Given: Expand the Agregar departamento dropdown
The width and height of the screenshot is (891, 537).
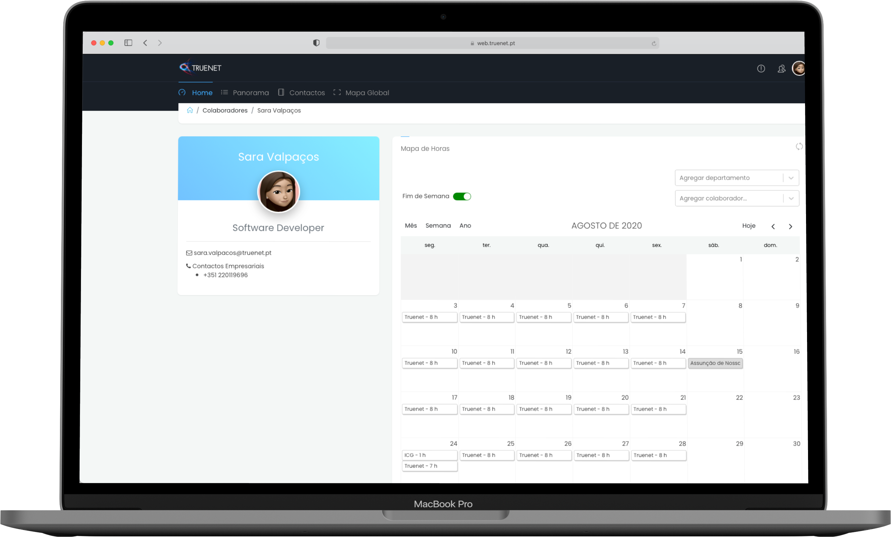Looking at the screenshot, I should coord(791,178).
